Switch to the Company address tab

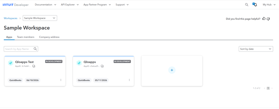(x=49, y=37)
